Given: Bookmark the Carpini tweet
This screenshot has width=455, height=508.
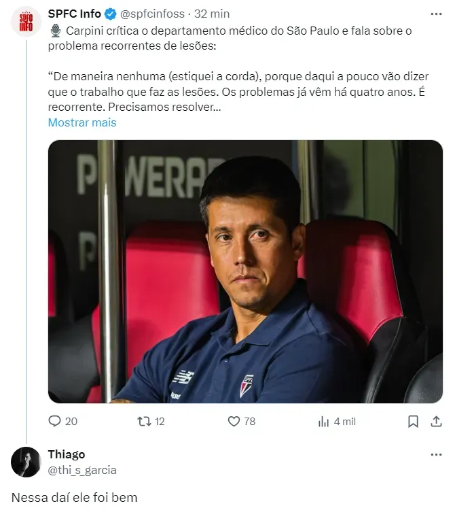Looking at the screenshot, I should click(x=413, y=421).
